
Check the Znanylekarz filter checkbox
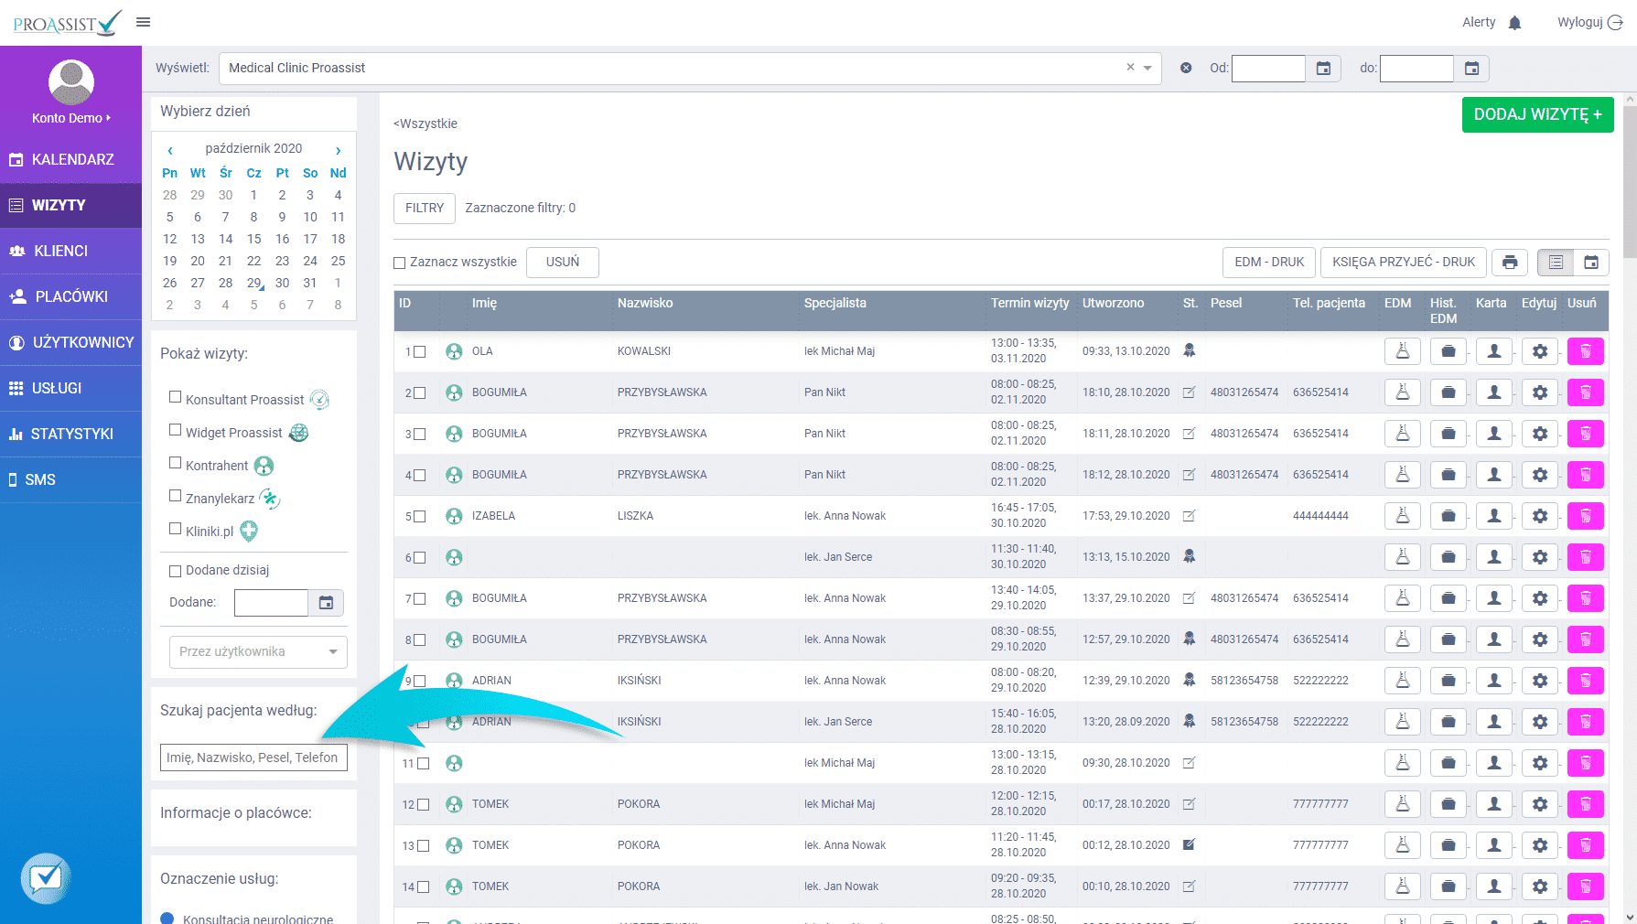(176, 496)
